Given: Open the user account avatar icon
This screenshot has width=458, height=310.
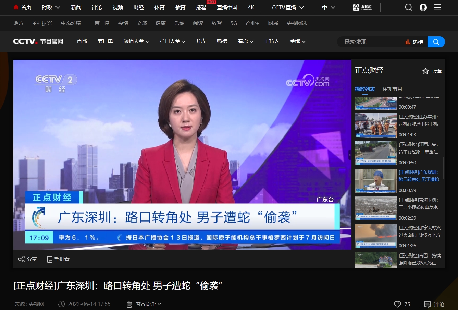Looking at the screenshot, I should pos(423,7).
